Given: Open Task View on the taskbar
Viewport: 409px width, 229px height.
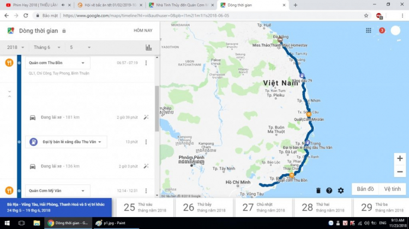Looking at the screenshot, I should (x=21, y=223).
